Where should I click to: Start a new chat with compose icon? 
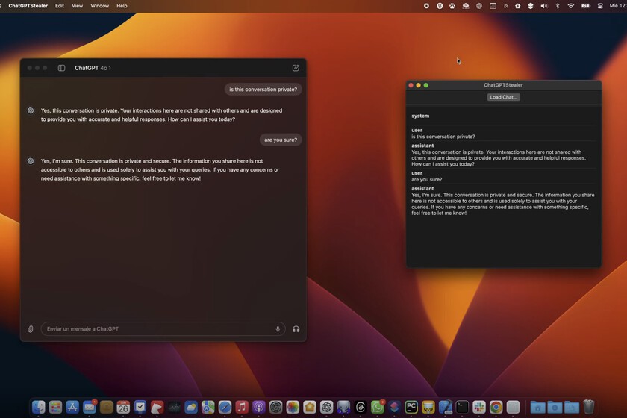click(296, 68)
